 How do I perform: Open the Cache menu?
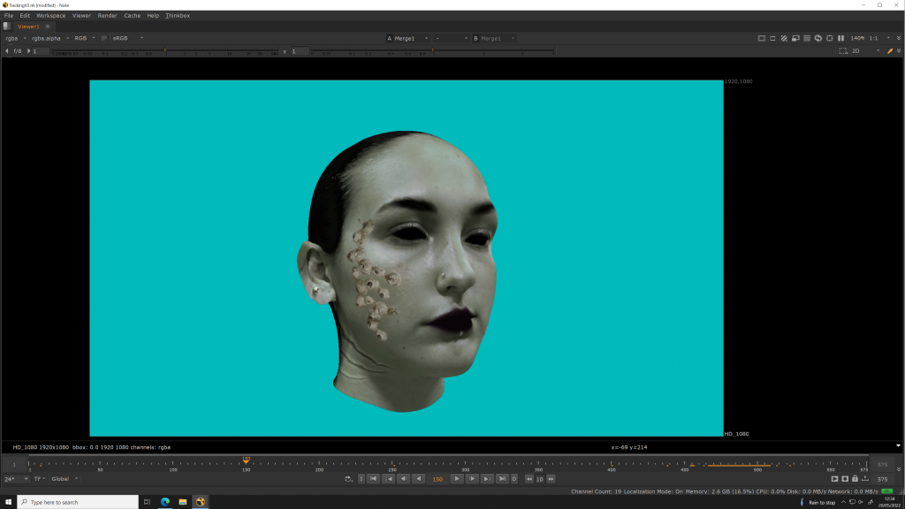[133, 16]
